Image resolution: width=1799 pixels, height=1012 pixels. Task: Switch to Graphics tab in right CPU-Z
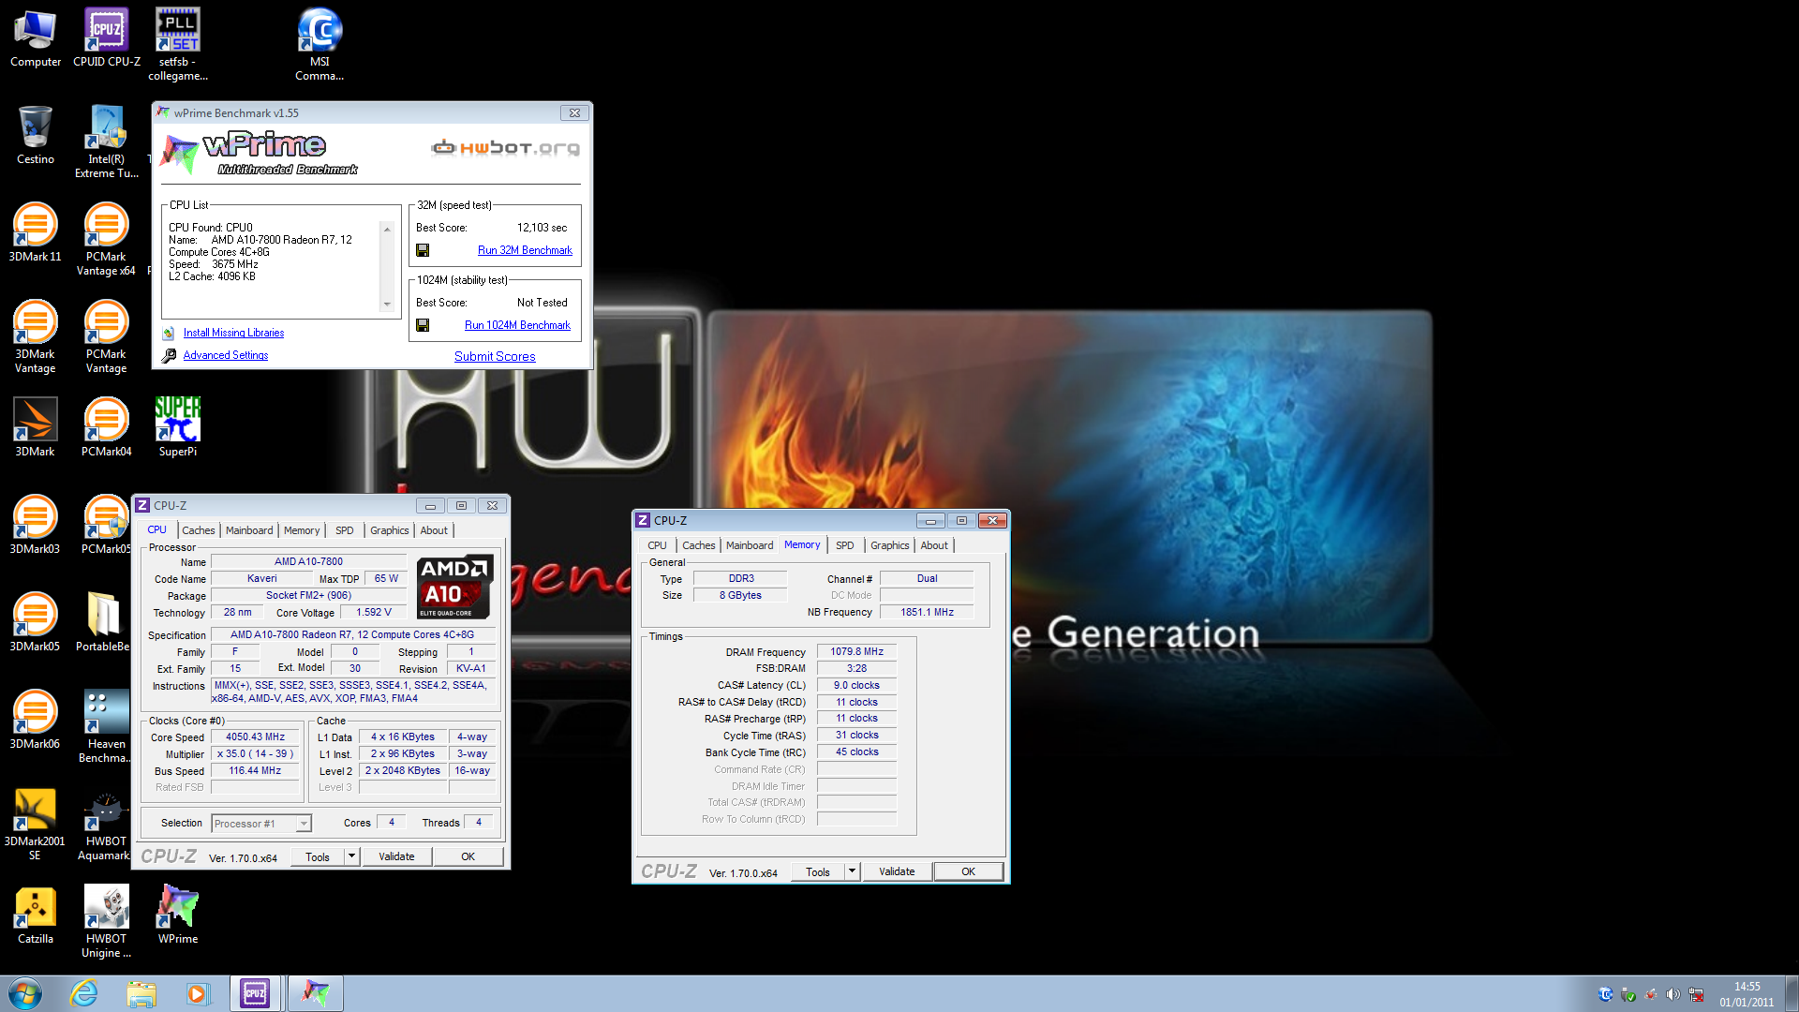[890, 545]
